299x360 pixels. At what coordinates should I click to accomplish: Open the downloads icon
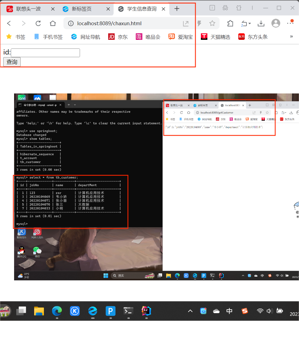(x=261, y=24)
